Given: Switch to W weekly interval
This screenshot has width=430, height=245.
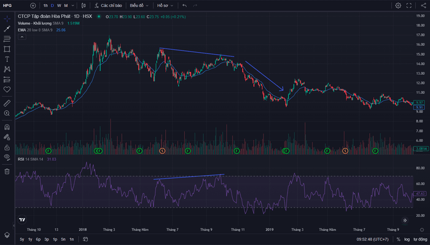Looking at the screenshot, I should coord(59,6).
